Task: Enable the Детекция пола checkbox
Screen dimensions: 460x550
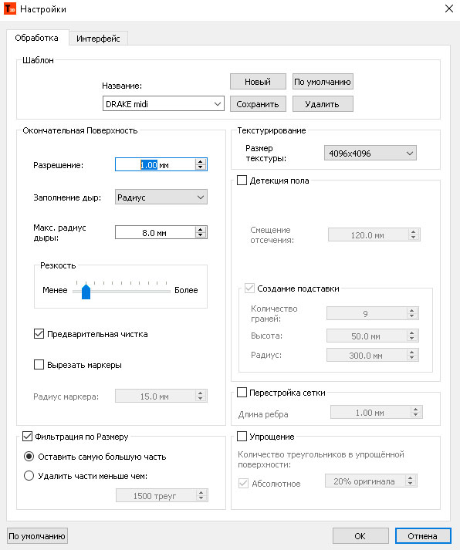Action: pyautogui.click(x=242, y=181)
